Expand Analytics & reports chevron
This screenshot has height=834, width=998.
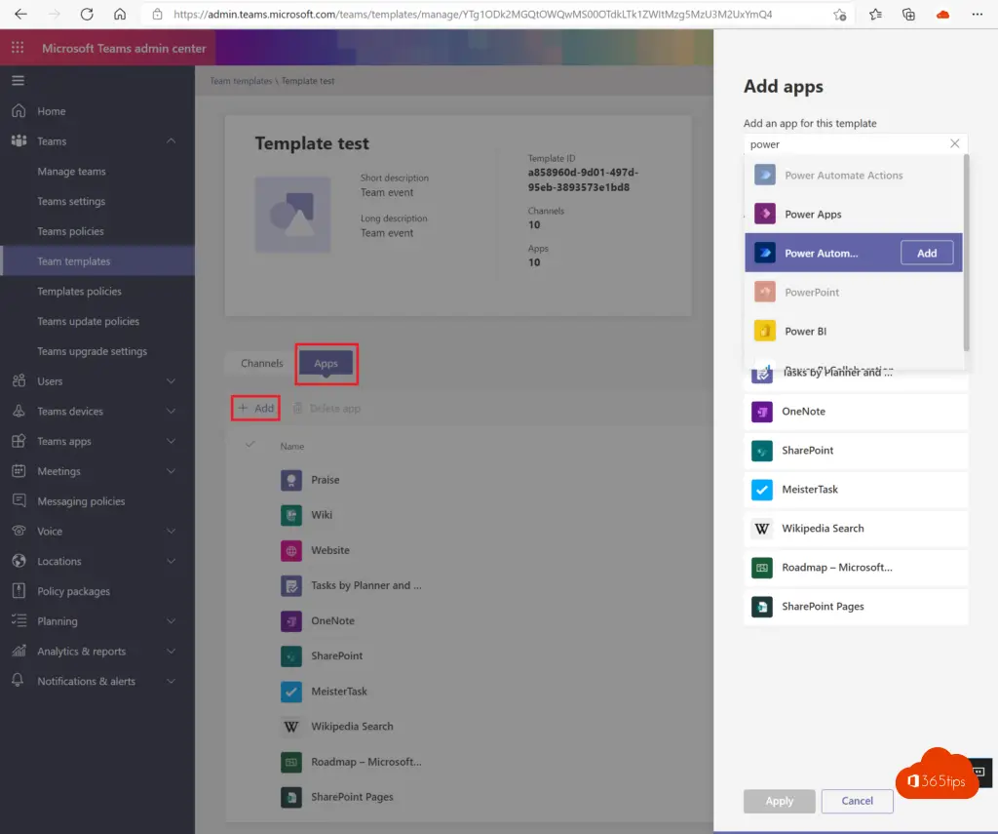(171, 651)
